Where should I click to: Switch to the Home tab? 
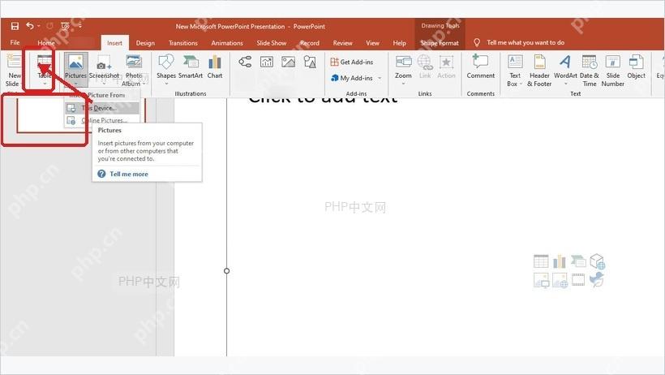[x=45, y=43]
